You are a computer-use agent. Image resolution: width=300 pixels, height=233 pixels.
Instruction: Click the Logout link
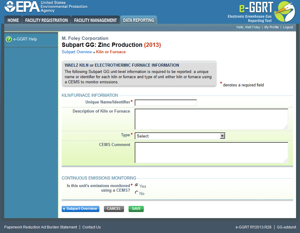click(x=288, y=27)
